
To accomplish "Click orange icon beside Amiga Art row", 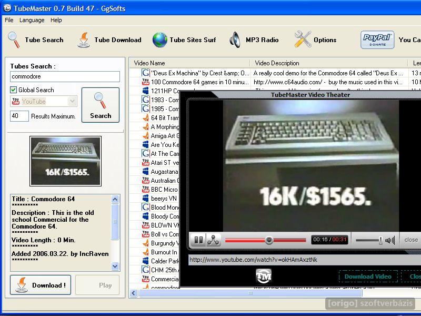I will [x=146, y=136].
